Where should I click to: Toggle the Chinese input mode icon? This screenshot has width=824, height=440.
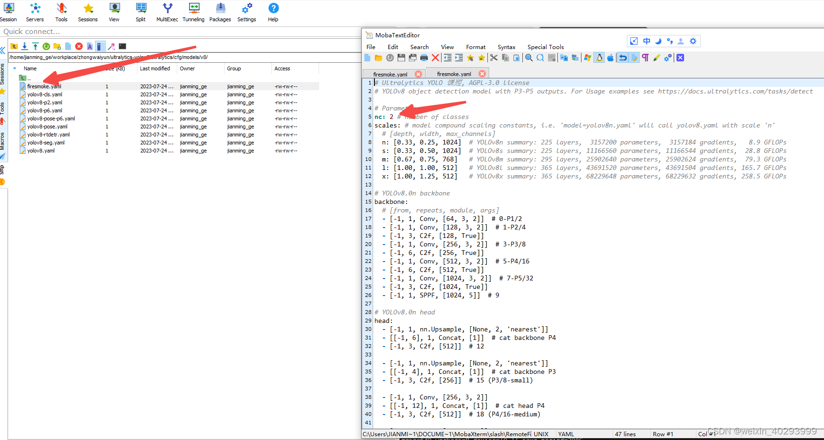pyautogui.click(x=647, y=41)
